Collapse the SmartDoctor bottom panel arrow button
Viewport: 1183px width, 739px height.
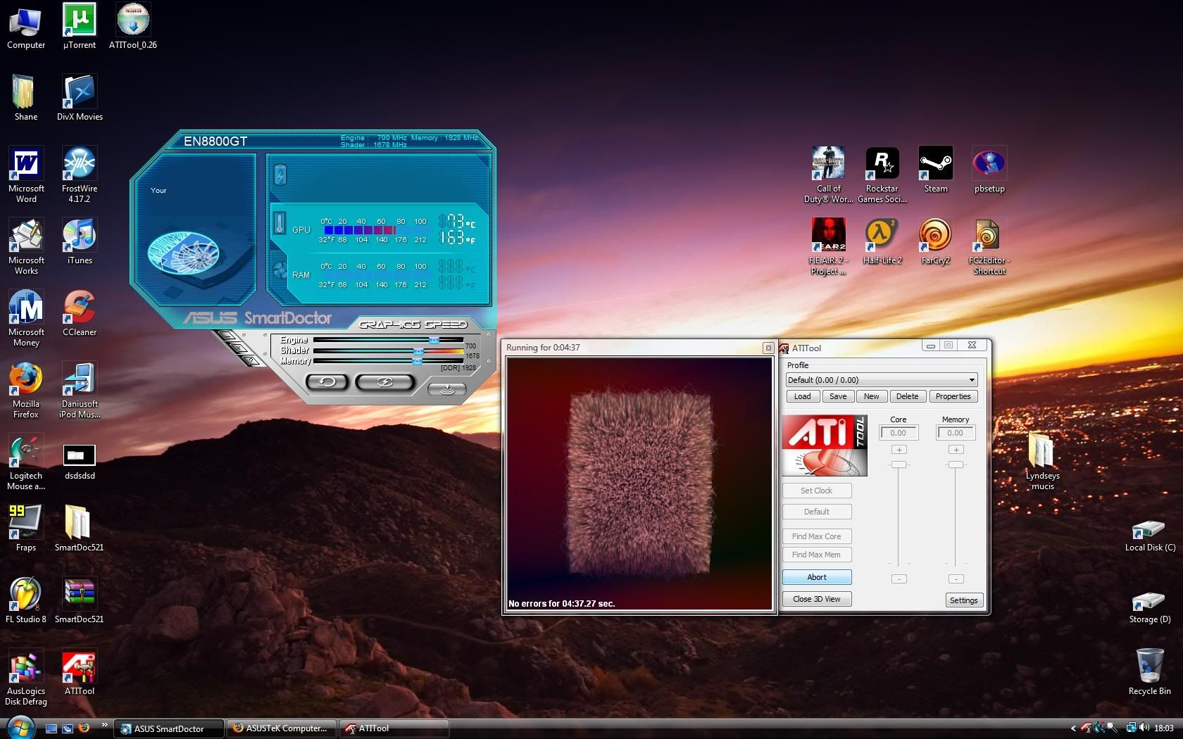click(x=446, y=389)
